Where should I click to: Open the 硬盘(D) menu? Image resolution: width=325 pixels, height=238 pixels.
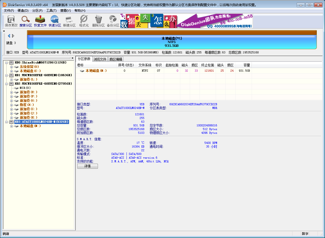tap(23, 10)
